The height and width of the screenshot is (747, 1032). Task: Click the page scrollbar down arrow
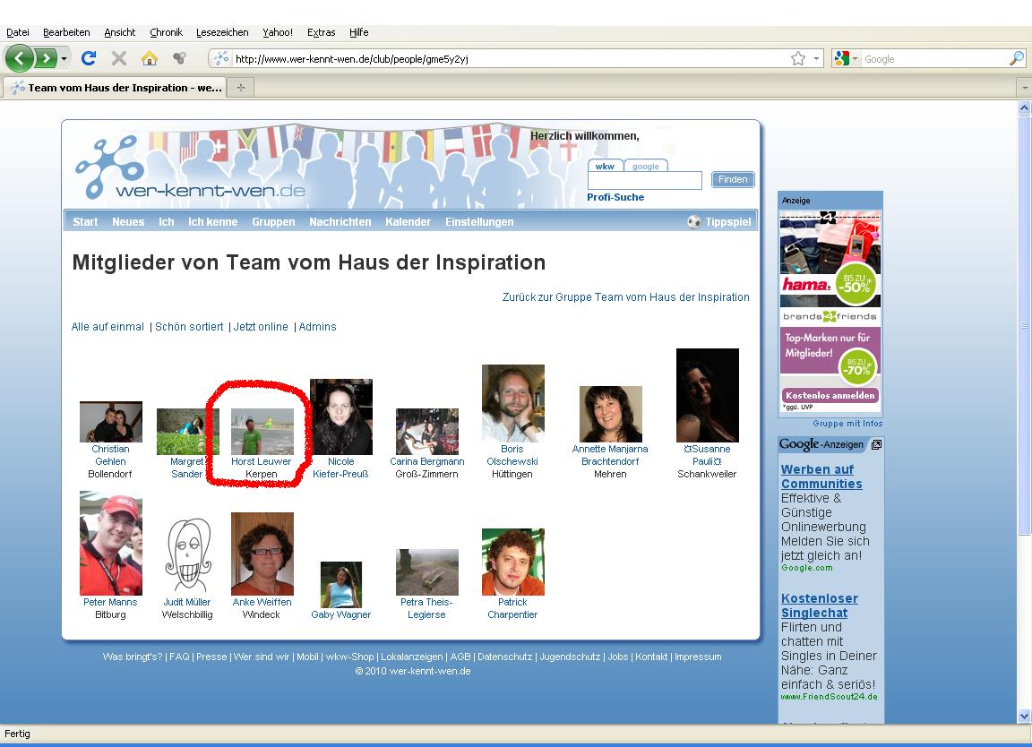(1025, 716)
